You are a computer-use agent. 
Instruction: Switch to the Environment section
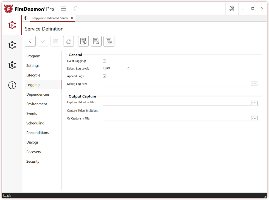click(x=37, y=104)
